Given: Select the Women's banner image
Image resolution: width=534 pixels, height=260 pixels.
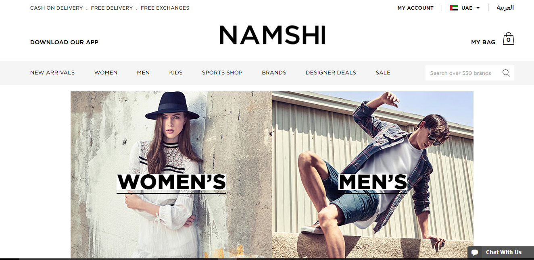Looking at the screenshot, I should tap(171, 175).
